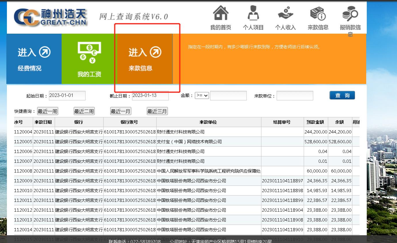Choose the 最近一月 quick query button
Viewport: 397px width, 243px height.
[x=120, y=111]
